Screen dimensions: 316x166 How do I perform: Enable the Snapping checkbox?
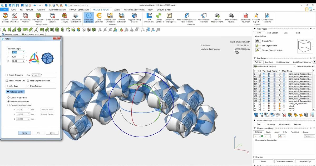[x=7, y=75]
